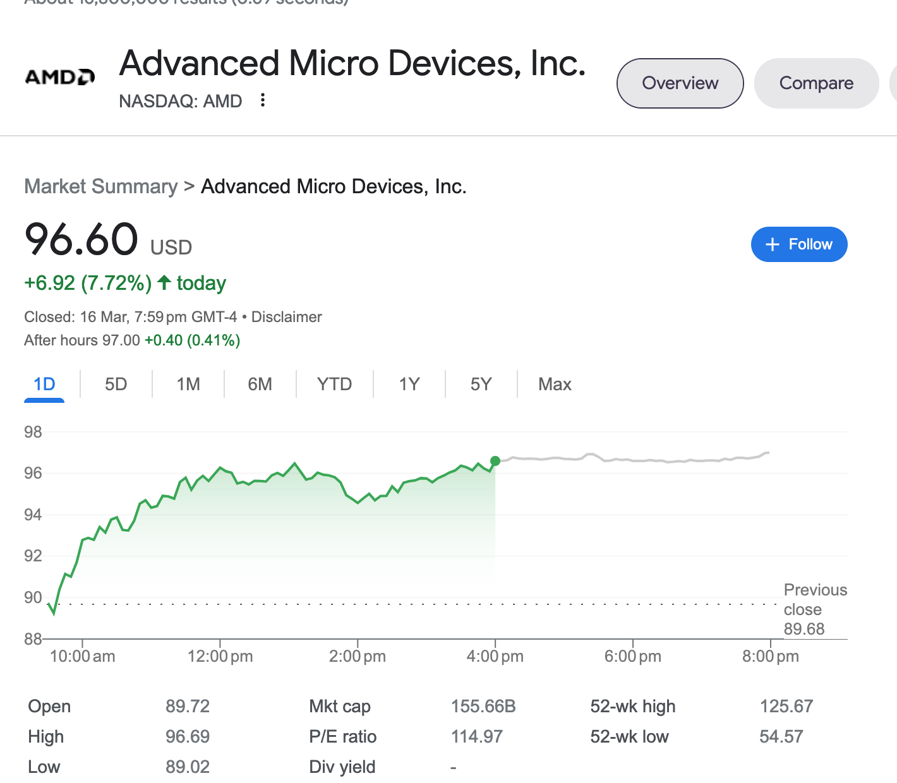Click the AMD logo icon
Image resolution: width=897 pixels, height=783 pixels.
click(60, 77)
